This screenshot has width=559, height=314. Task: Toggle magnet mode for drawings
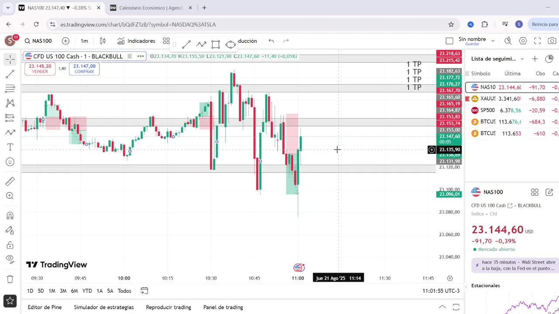point(10,215)
